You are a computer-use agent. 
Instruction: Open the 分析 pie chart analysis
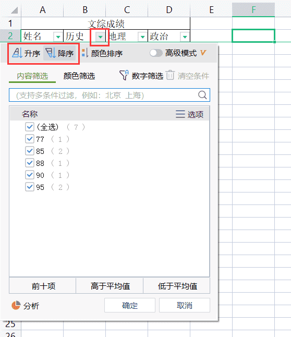pos(16,305)
